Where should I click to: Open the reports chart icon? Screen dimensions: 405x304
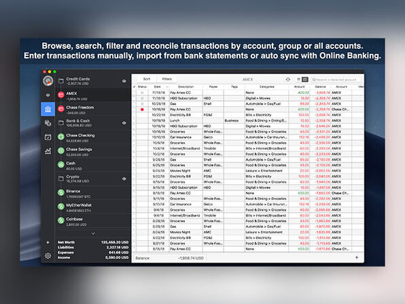point(48,151)
